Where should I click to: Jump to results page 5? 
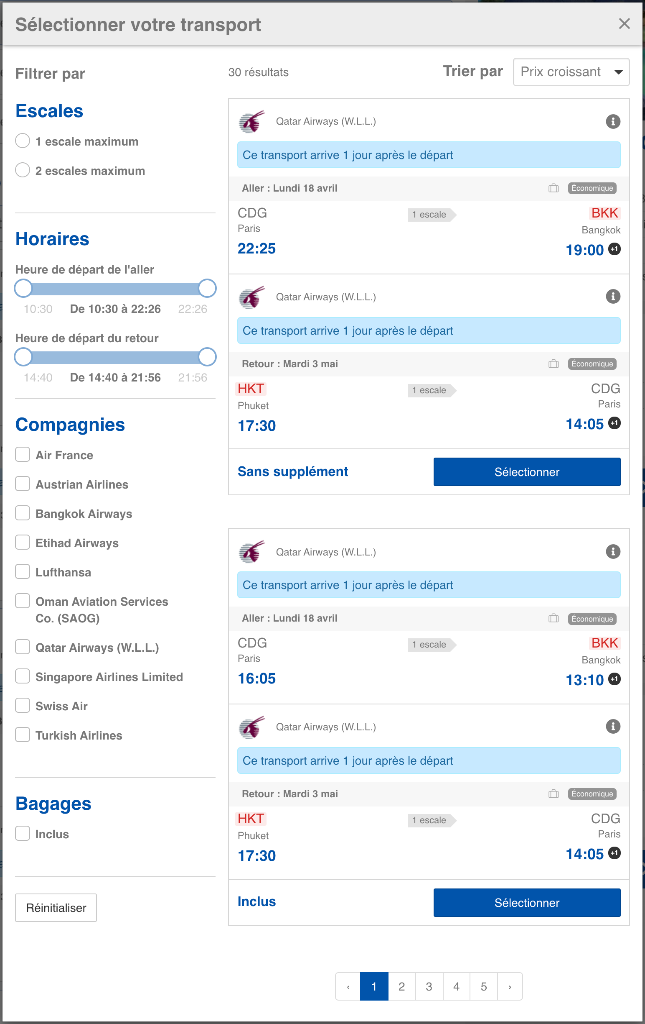pos(483,987)
